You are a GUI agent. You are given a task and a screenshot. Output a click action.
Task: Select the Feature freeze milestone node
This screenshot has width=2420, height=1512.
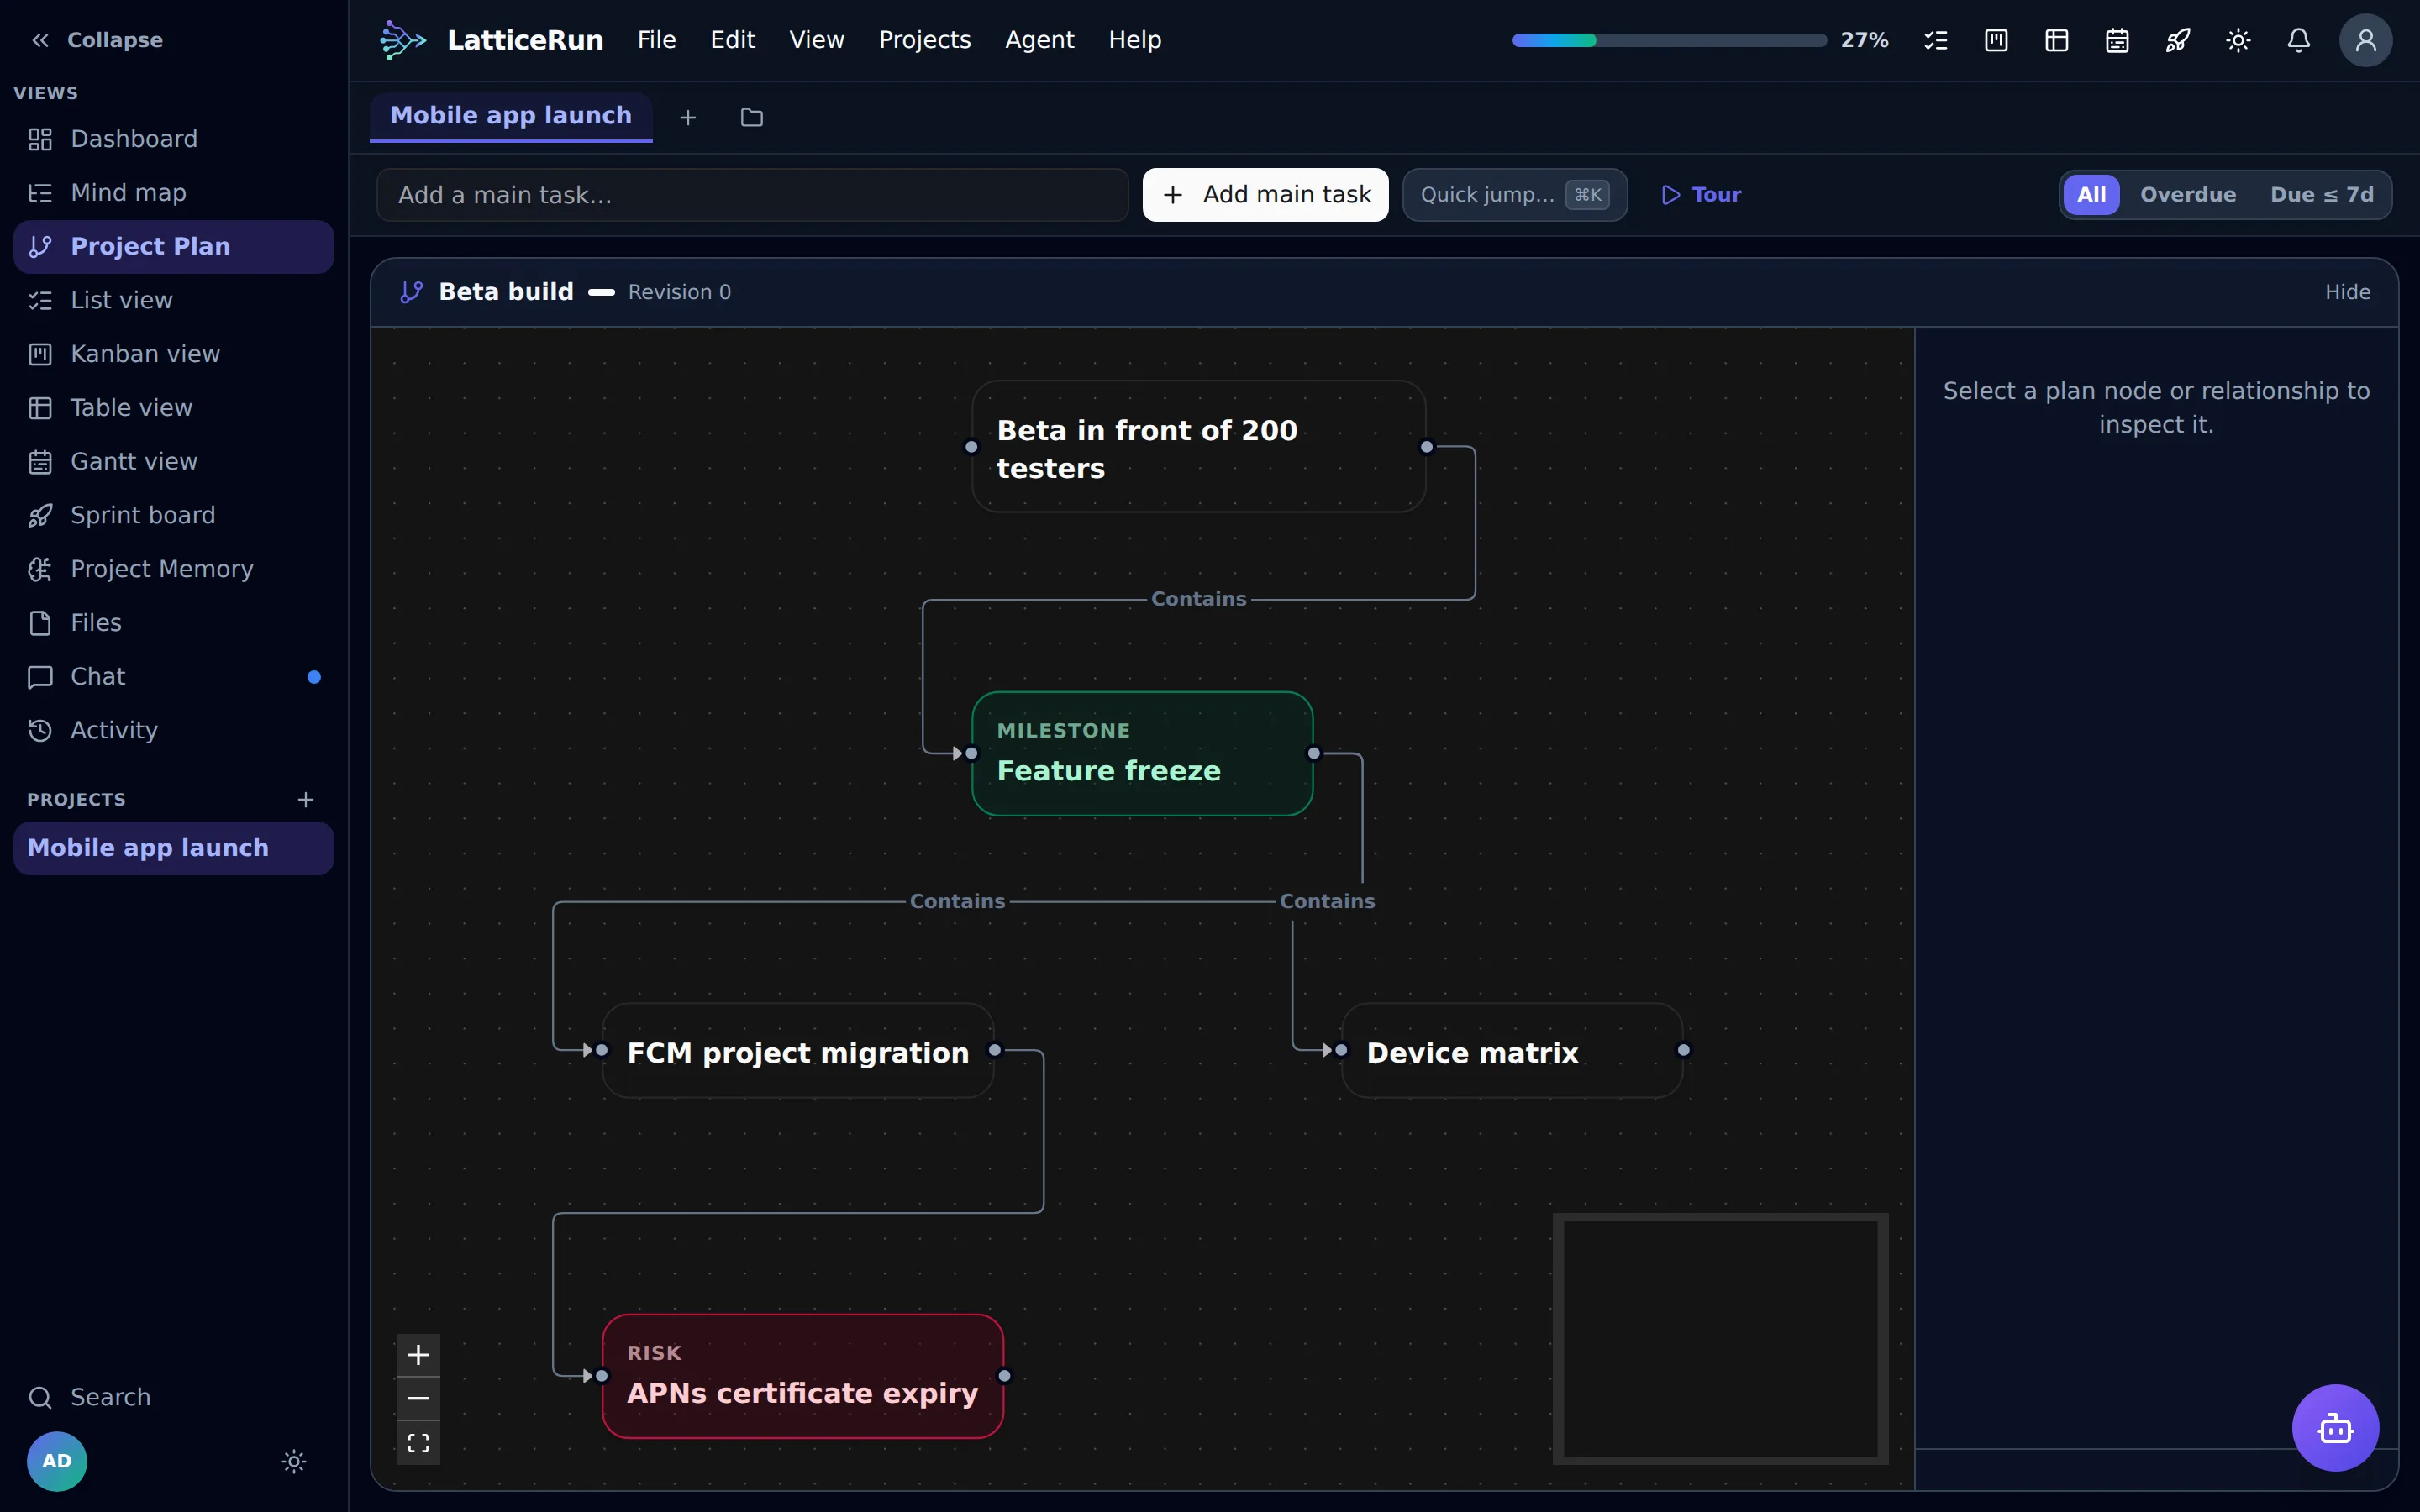coord(1142,754)
